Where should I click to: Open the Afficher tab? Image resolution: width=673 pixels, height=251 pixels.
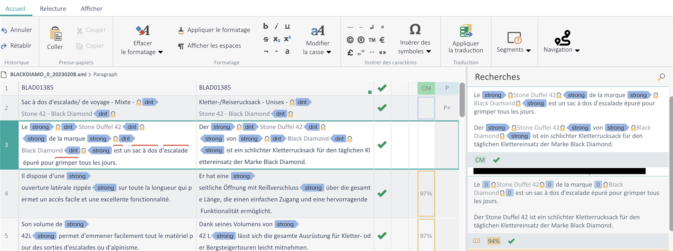(92, 9)
